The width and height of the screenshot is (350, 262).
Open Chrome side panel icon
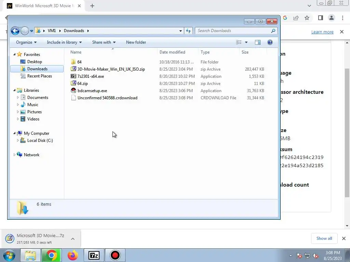tap(321, 18)
